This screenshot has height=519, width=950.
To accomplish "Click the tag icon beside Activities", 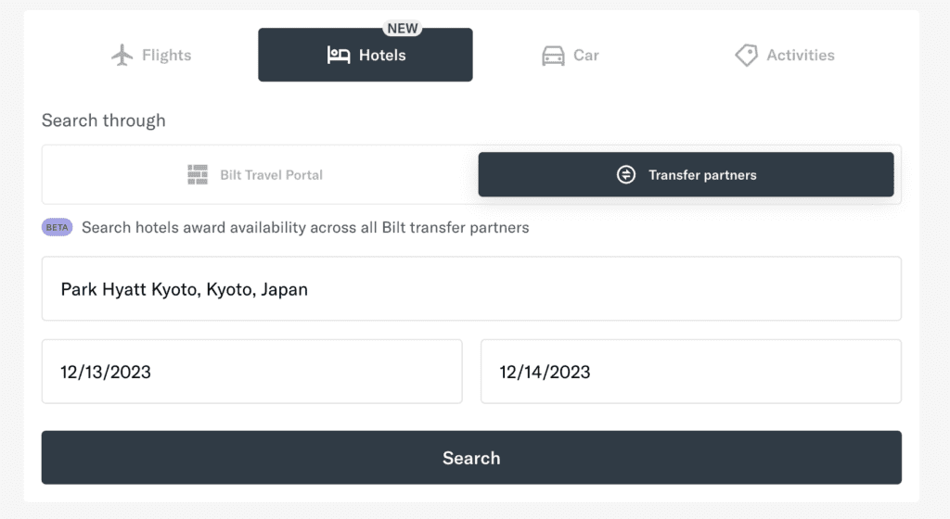I will (746, 56).
